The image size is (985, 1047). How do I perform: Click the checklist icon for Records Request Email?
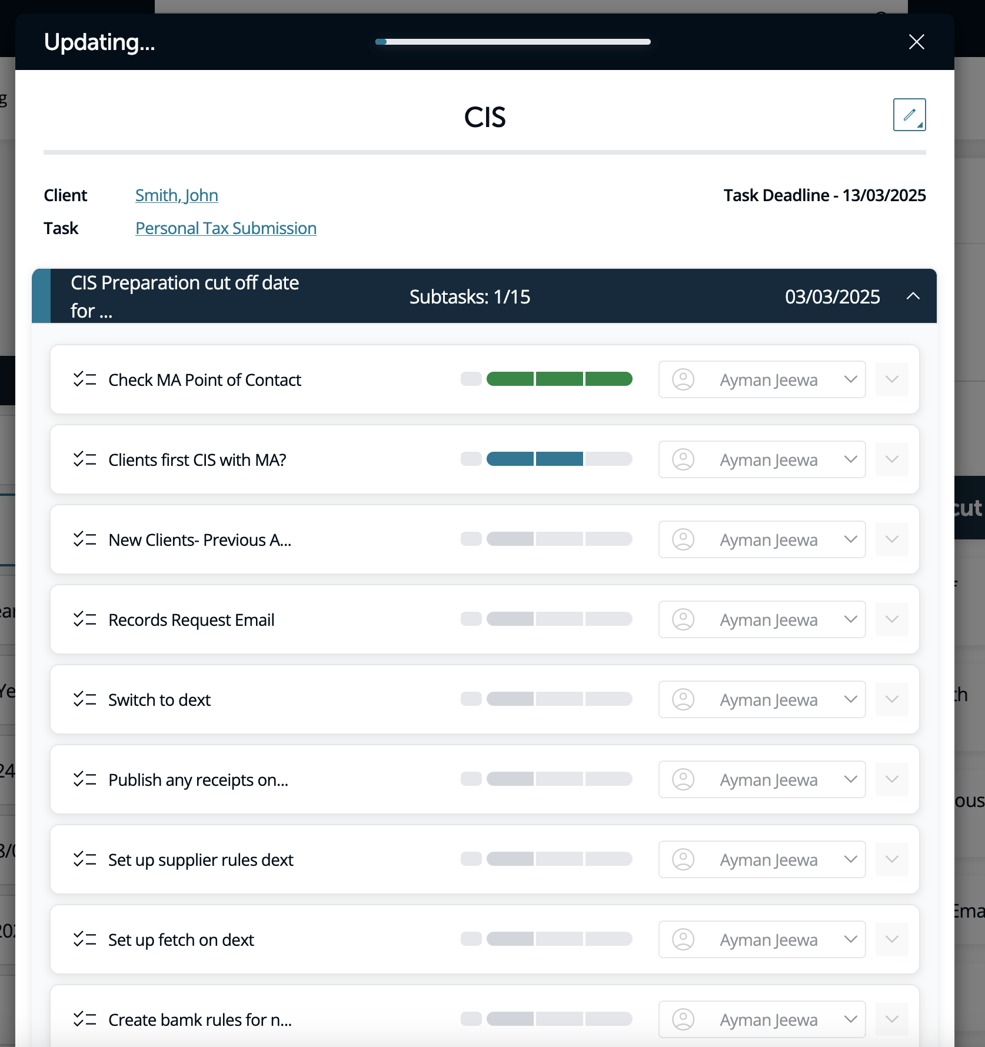85,619
